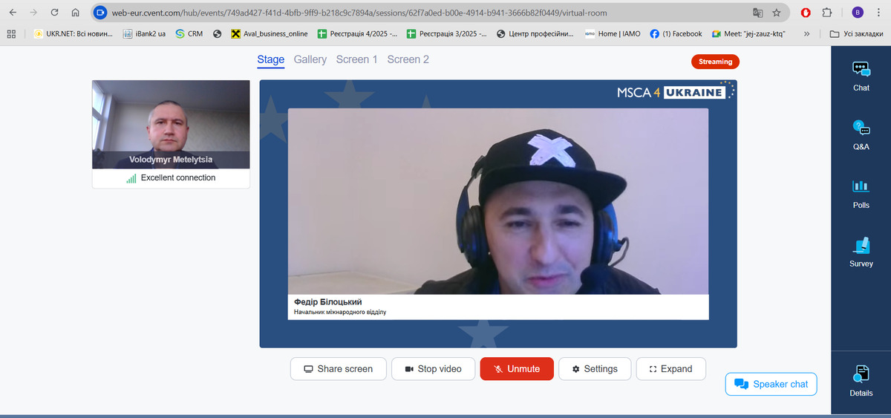Expand the video to fullscreen
The height and width of the screenshot is (418, 891).
[670, 369]
